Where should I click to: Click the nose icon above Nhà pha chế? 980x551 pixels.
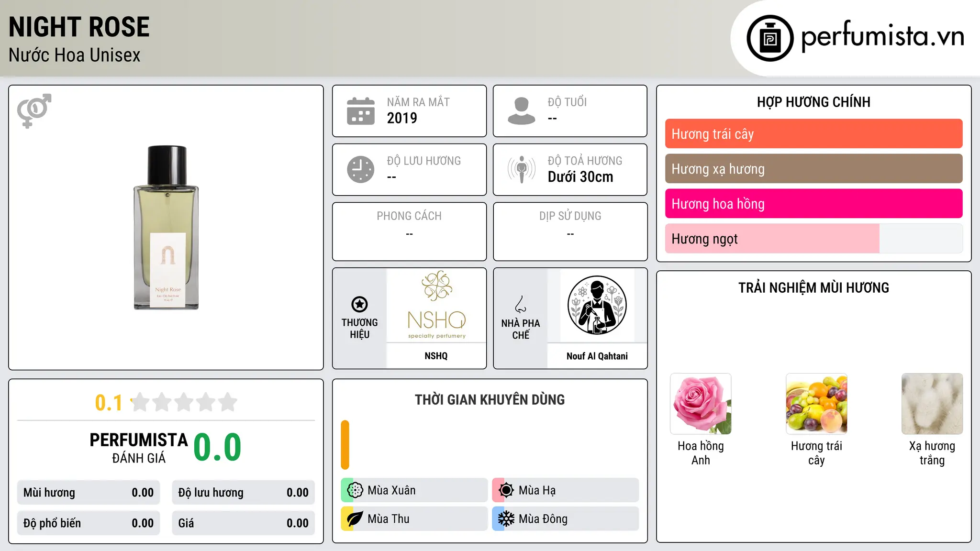tap(520, 304)
